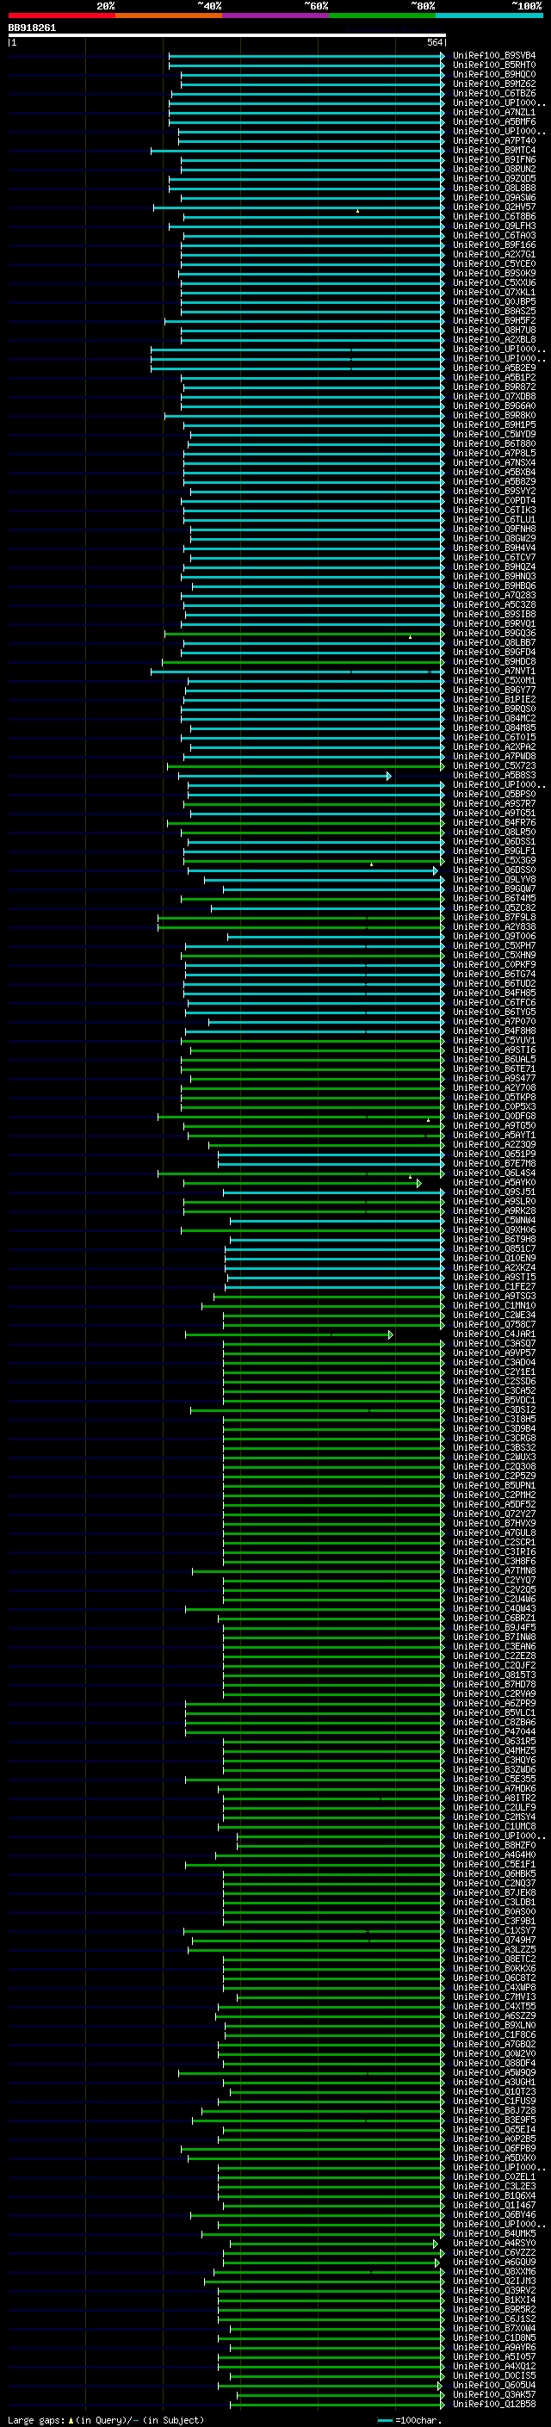Select label UniRef100_Q758C7

[x=494, y=1325]
